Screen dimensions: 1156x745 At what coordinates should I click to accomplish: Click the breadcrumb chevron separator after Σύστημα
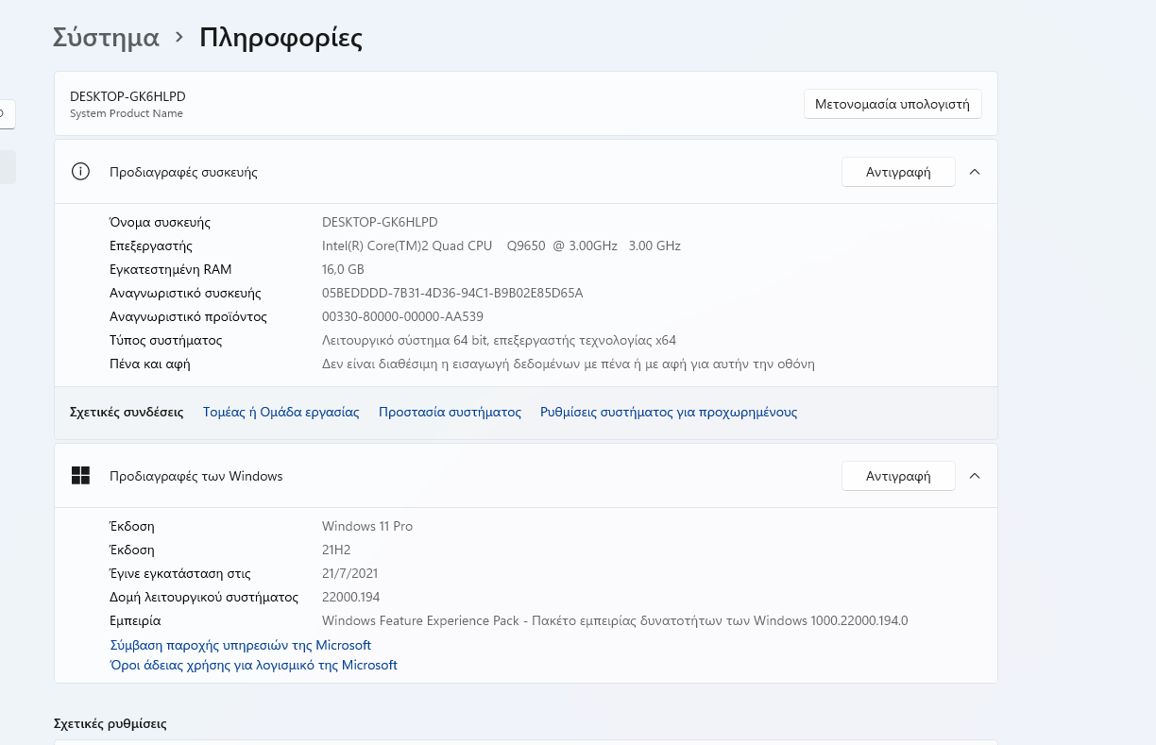[x=179, y=38]
